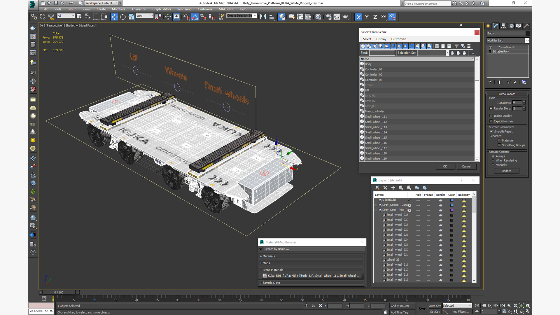Image resolution: width=560 pixels, height=315 pixels.
Task: Open the Selection Set dropdown arrow
Action: point(447,53)
